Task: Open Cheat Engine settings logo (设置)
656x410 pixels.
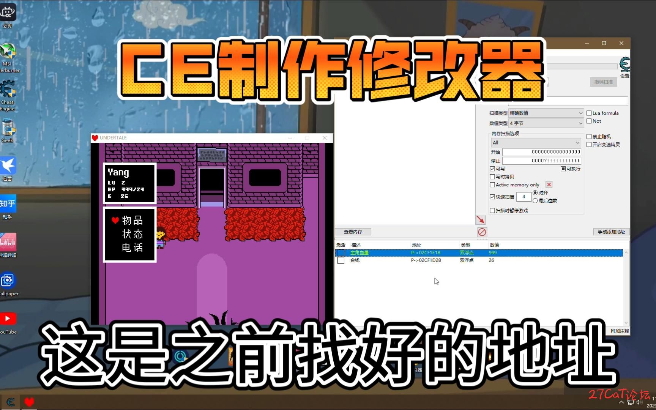Action: coord(624,68)
